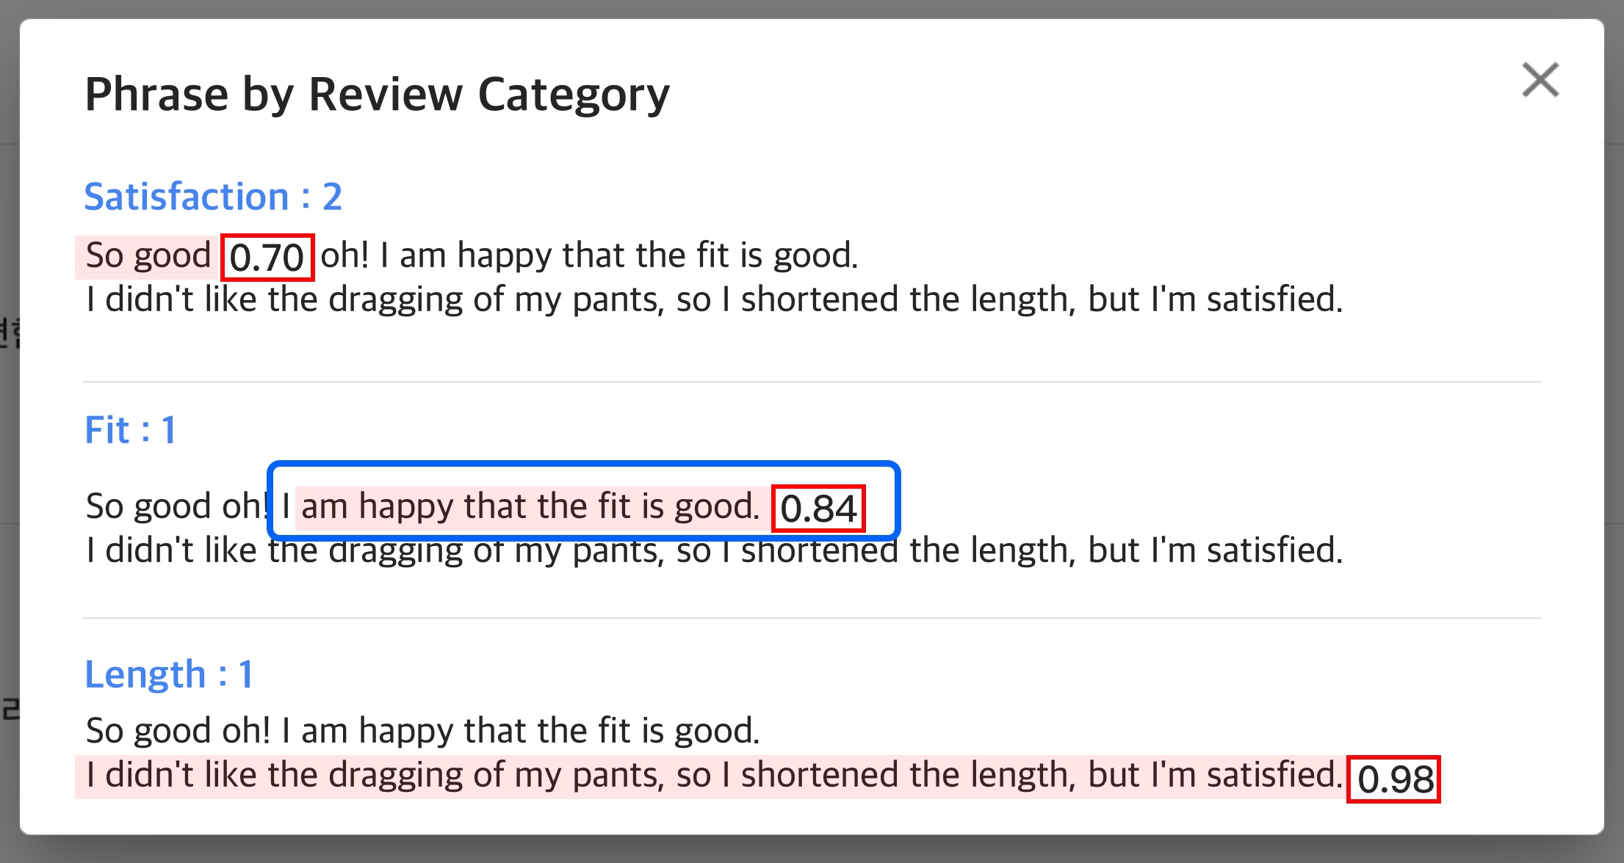The width and height of the screenshot is (1624, 863).
Task: Click the 'Phrase by Review Category' title
Action: point(377,95)
